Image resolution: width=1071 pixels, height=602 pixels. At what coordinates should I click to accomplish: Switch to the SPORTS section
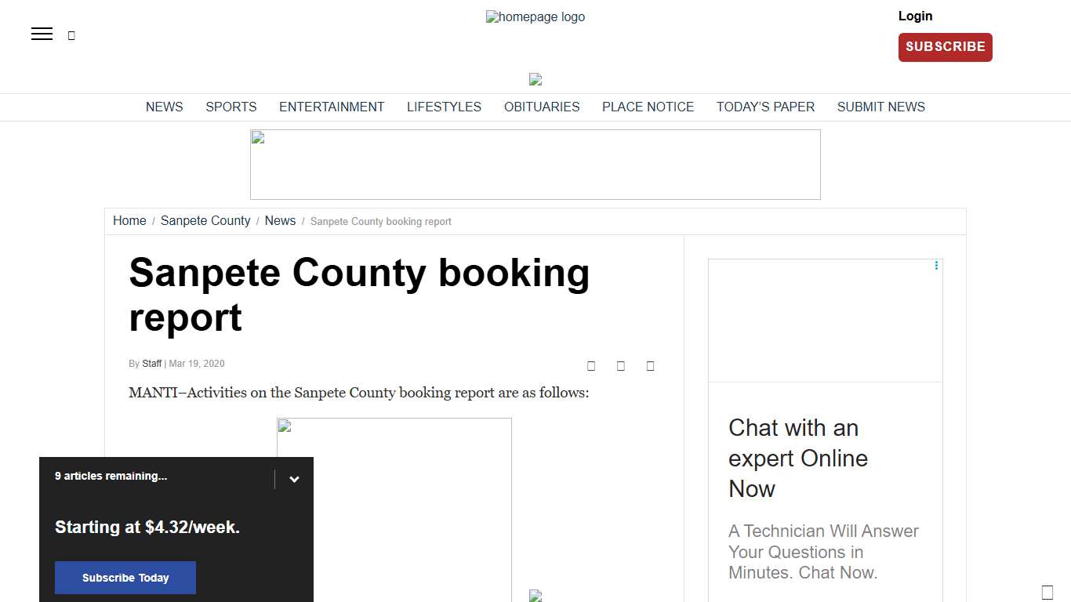tap(231, 107)
